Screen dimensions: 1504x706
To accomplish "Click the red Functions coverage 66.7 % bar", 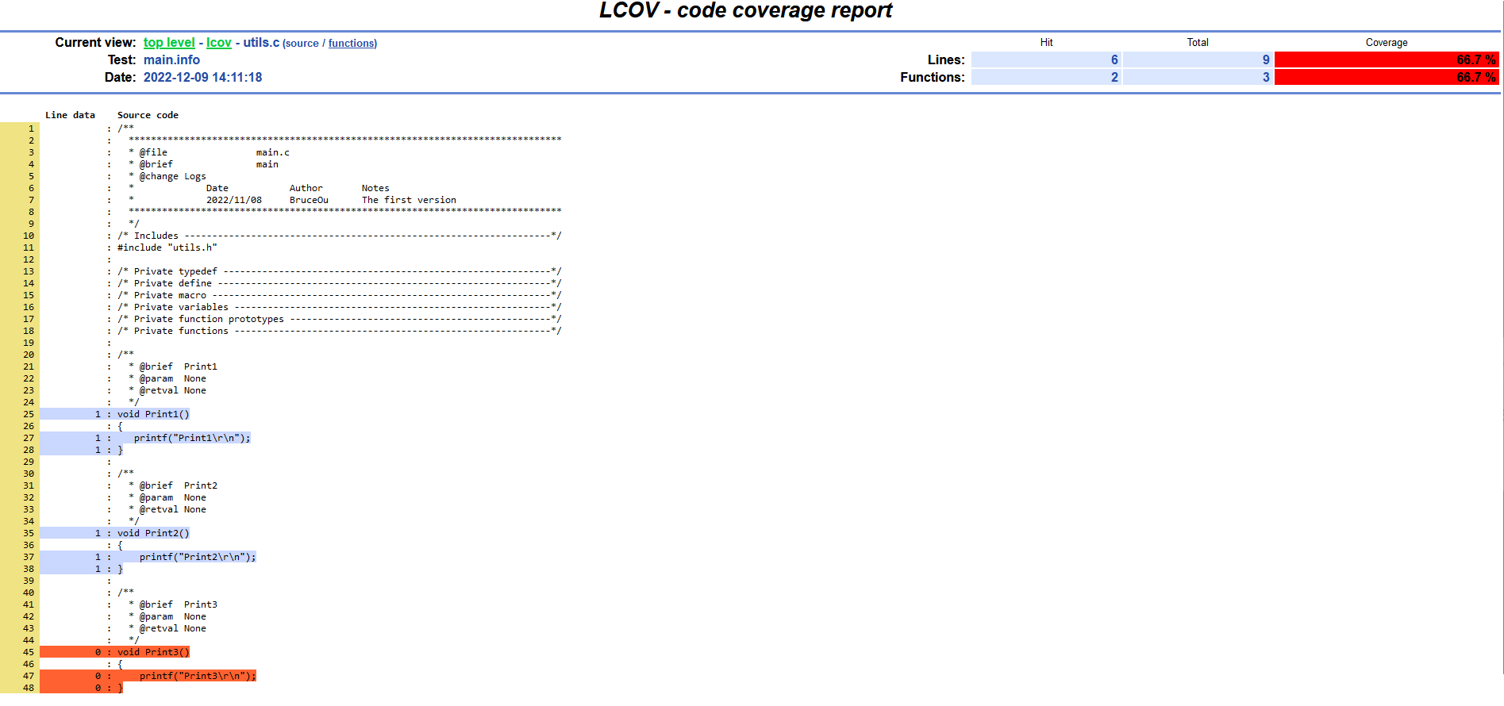I will coord(1387,78).
